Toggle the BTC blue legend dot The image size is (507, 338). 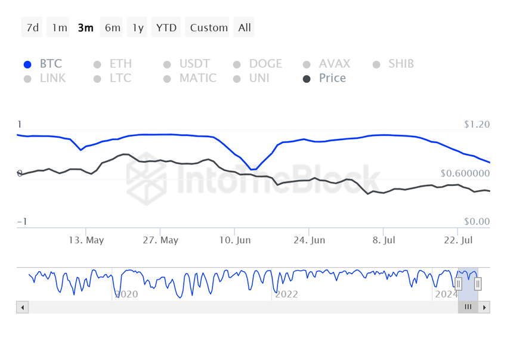pos(27,64)
